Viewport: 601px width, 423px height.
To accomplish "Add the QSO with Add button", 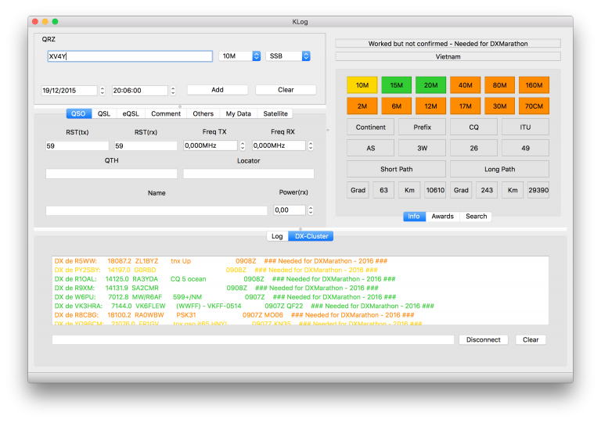I will (x=218, y=90).
